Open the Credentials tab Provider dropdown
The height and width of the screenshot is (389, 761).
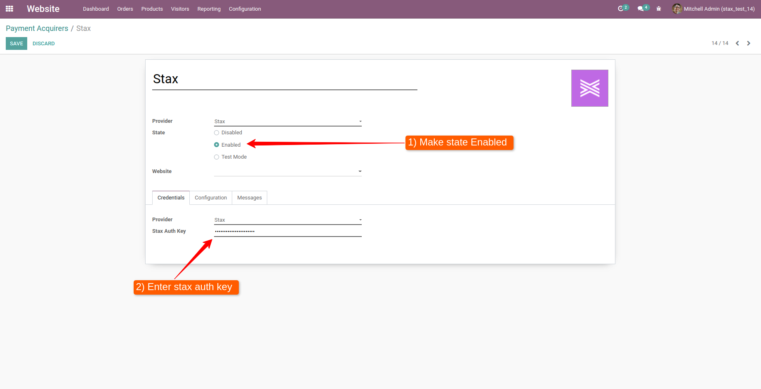click(288, 220)
